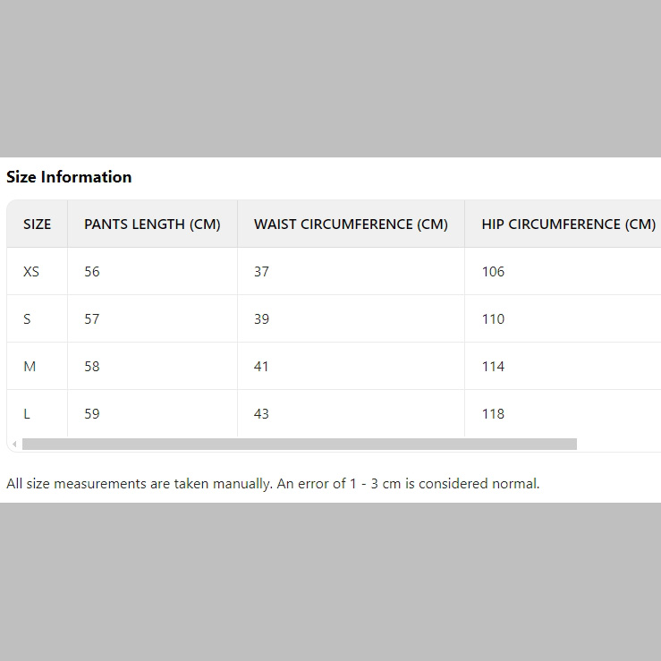Select the hip circumference value 118
The image size is (661, 661).
point(493,414)
